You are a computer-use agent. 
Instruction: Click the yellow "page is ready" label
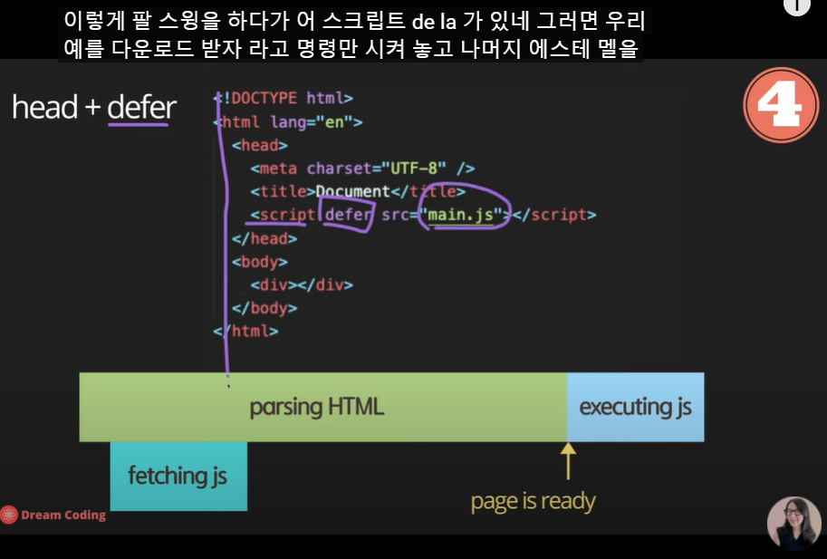click(533, 501)
